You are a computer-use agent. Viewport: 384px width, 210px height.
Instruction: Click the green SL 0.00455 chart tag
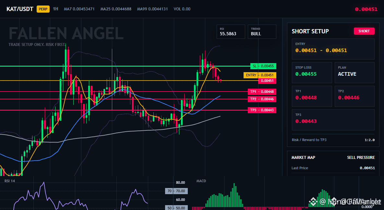[x=263, y=66]
